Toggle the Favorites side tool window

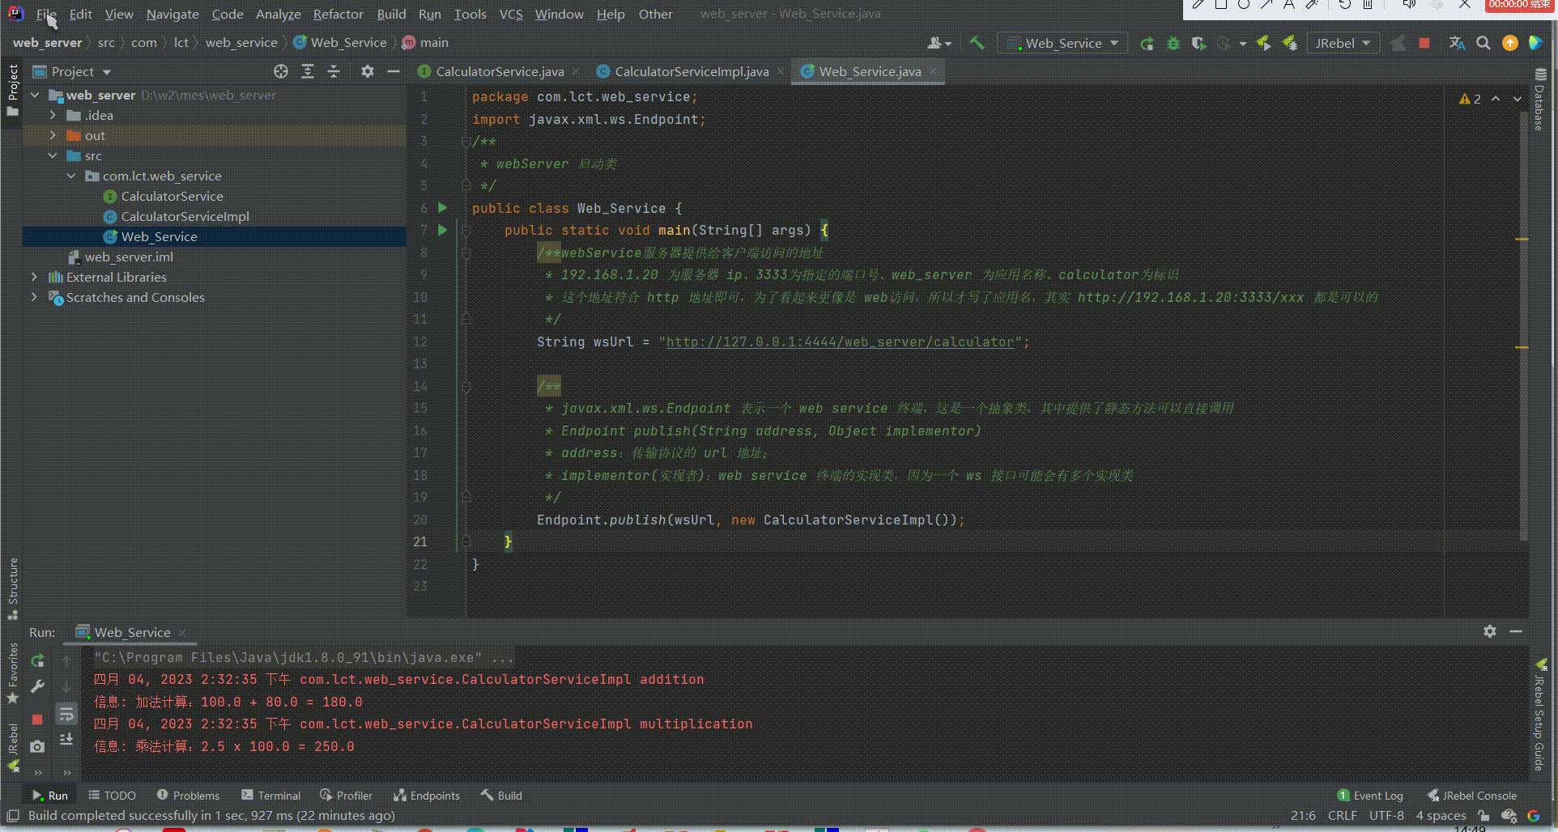click(x=12, y=673)
